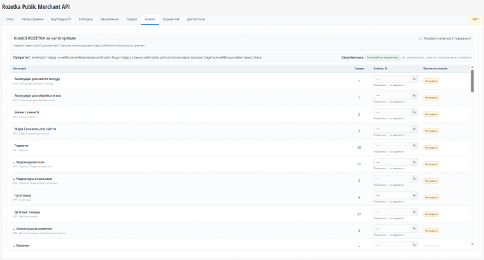Open the Відповідності tab
The image size is (484, 260).
coord(60,19)
